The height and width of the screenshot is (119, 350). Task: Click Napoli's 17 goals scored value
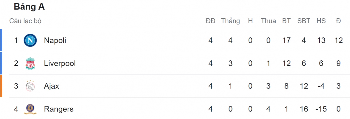286,40
